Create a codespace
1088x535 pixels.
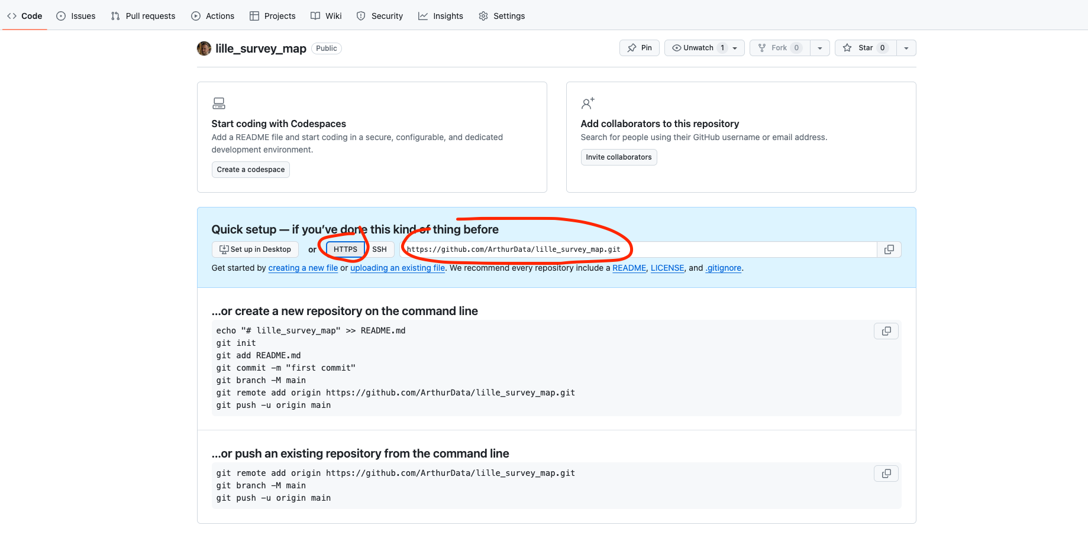coord(251,170)
